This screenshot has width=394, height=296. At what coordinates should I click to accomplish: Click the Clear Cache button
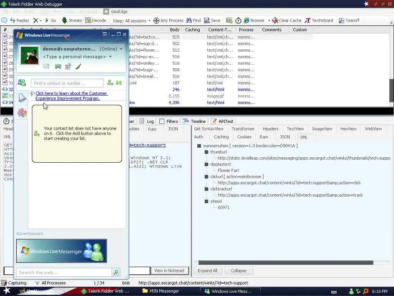click(287, 20)
